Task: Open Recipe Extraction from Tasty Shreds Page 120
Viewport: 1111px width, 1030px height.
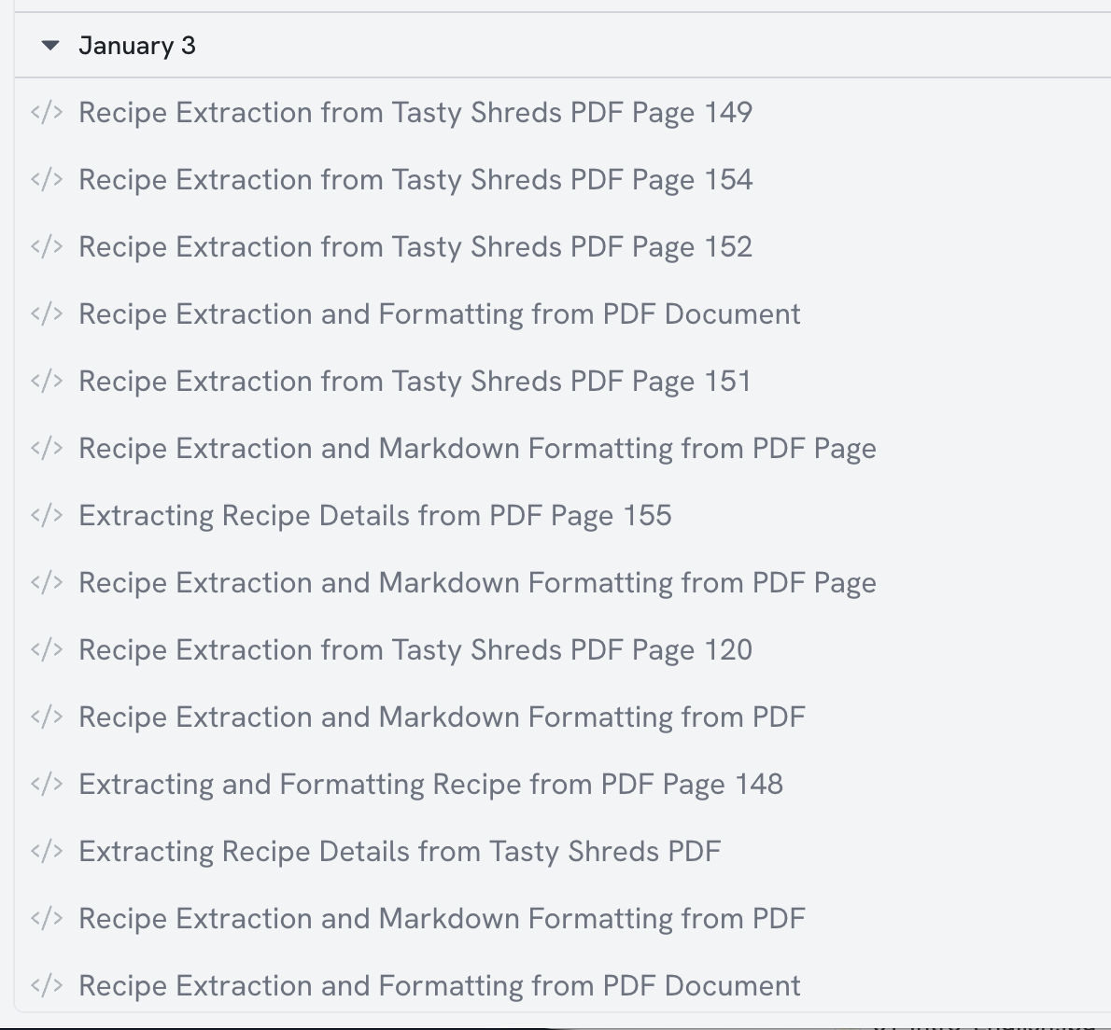Action: point(415,650)
